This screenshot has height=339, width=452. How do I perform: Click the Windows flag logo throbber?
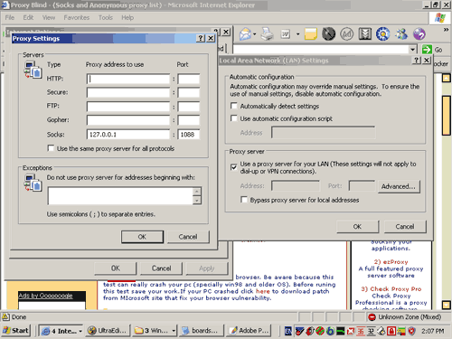pos(439,18)
